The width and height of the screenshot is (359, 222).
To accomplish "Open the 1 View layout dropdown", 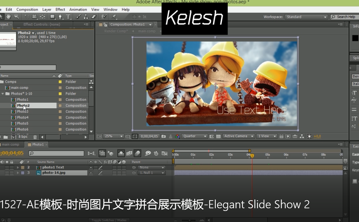I will 267,136.
